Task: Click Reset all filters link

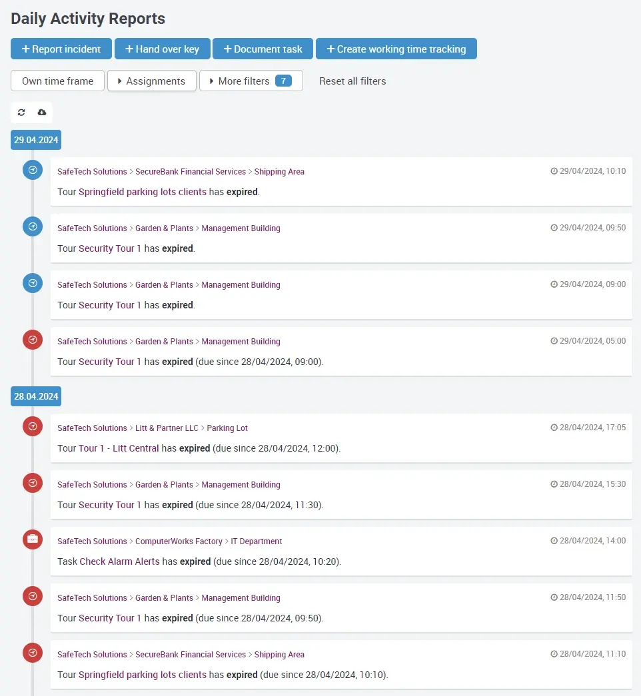Action: (352, 81)
